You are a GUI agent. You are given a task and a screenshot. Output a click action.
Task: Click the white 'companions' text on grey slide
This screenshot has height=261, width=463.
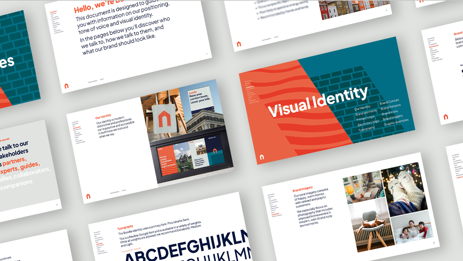point(17,184)
